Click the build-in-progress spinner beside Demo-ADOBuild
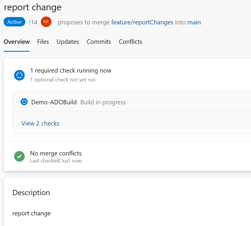 coord(24,102)
